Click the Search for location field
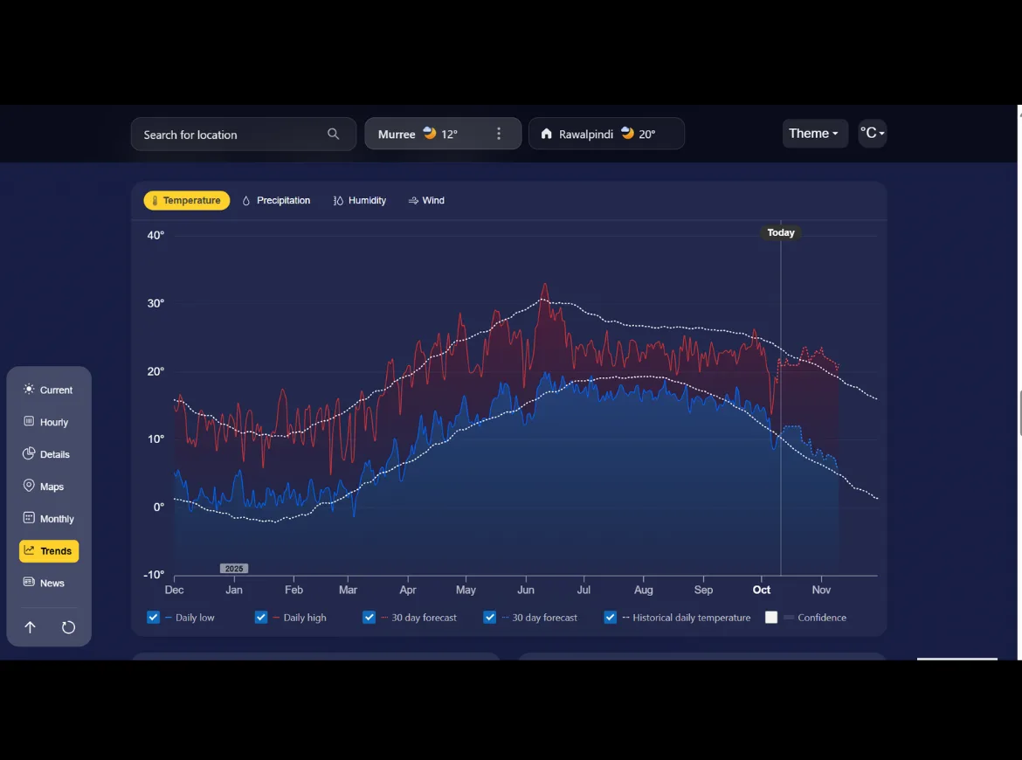Image resolution: width=1022 pixels, height=760 pixels. point(243,135)
